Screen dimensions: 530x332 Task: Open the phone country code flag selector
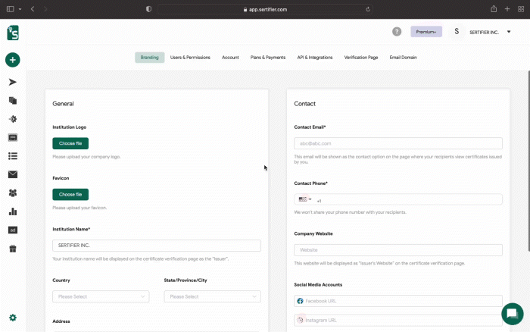click(x=305, y=199)
